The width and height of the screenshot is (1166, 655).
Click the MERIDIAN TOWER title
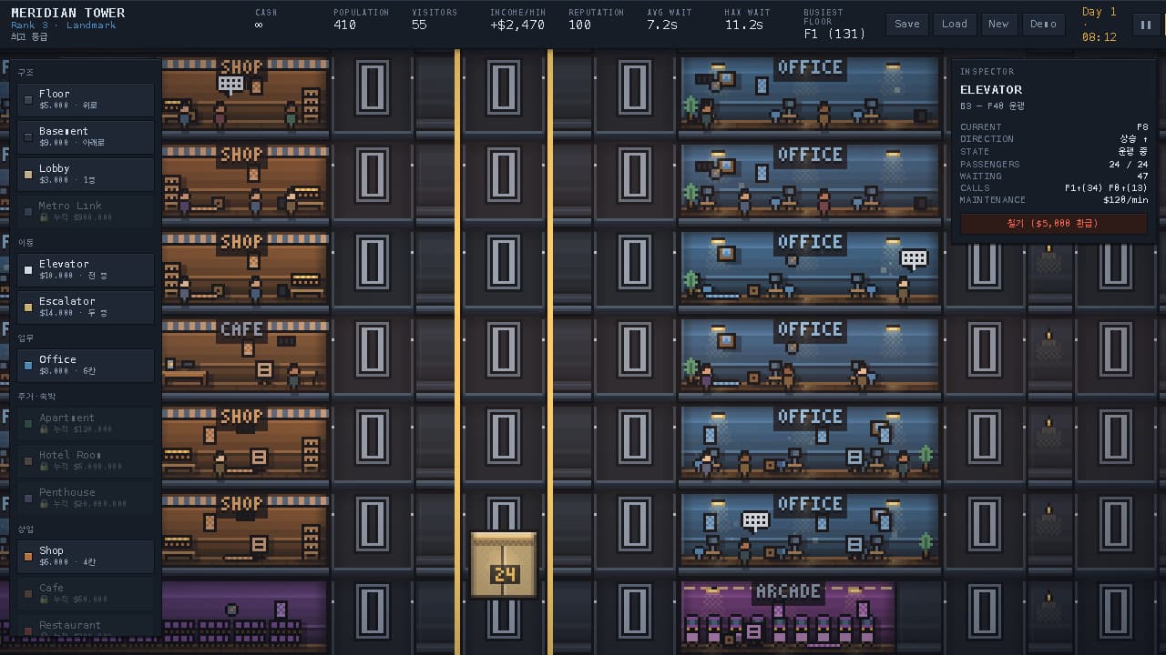coord(68,13)
